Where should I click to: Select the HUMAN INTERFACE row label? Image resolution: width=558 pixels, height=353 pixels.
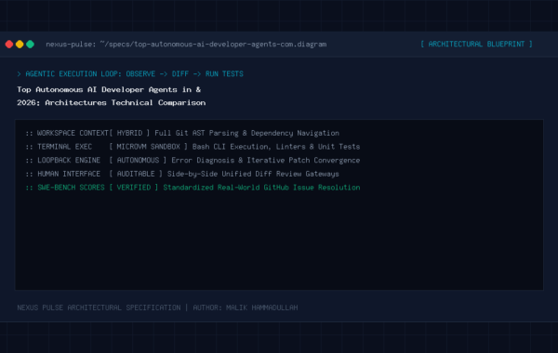69,174
